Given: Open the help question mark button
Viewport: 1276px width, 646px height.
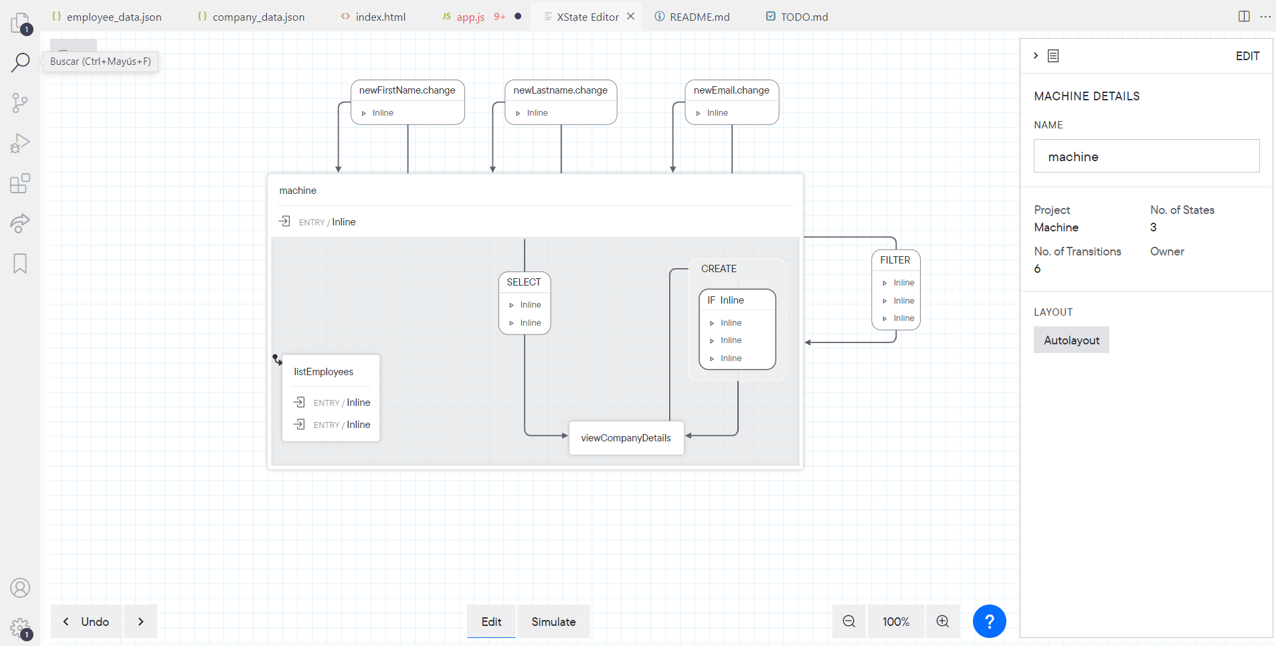Looking at the screenshot, I should tap(990, 621).
